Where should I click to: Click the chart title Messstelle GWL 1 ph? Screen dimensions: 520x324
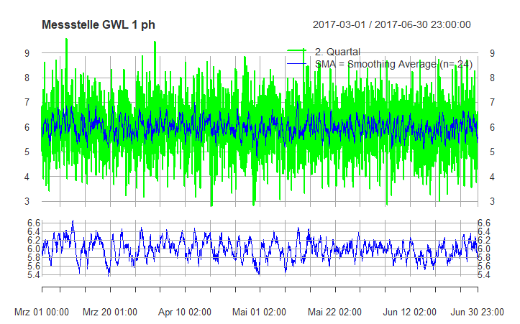coord(99,24)
